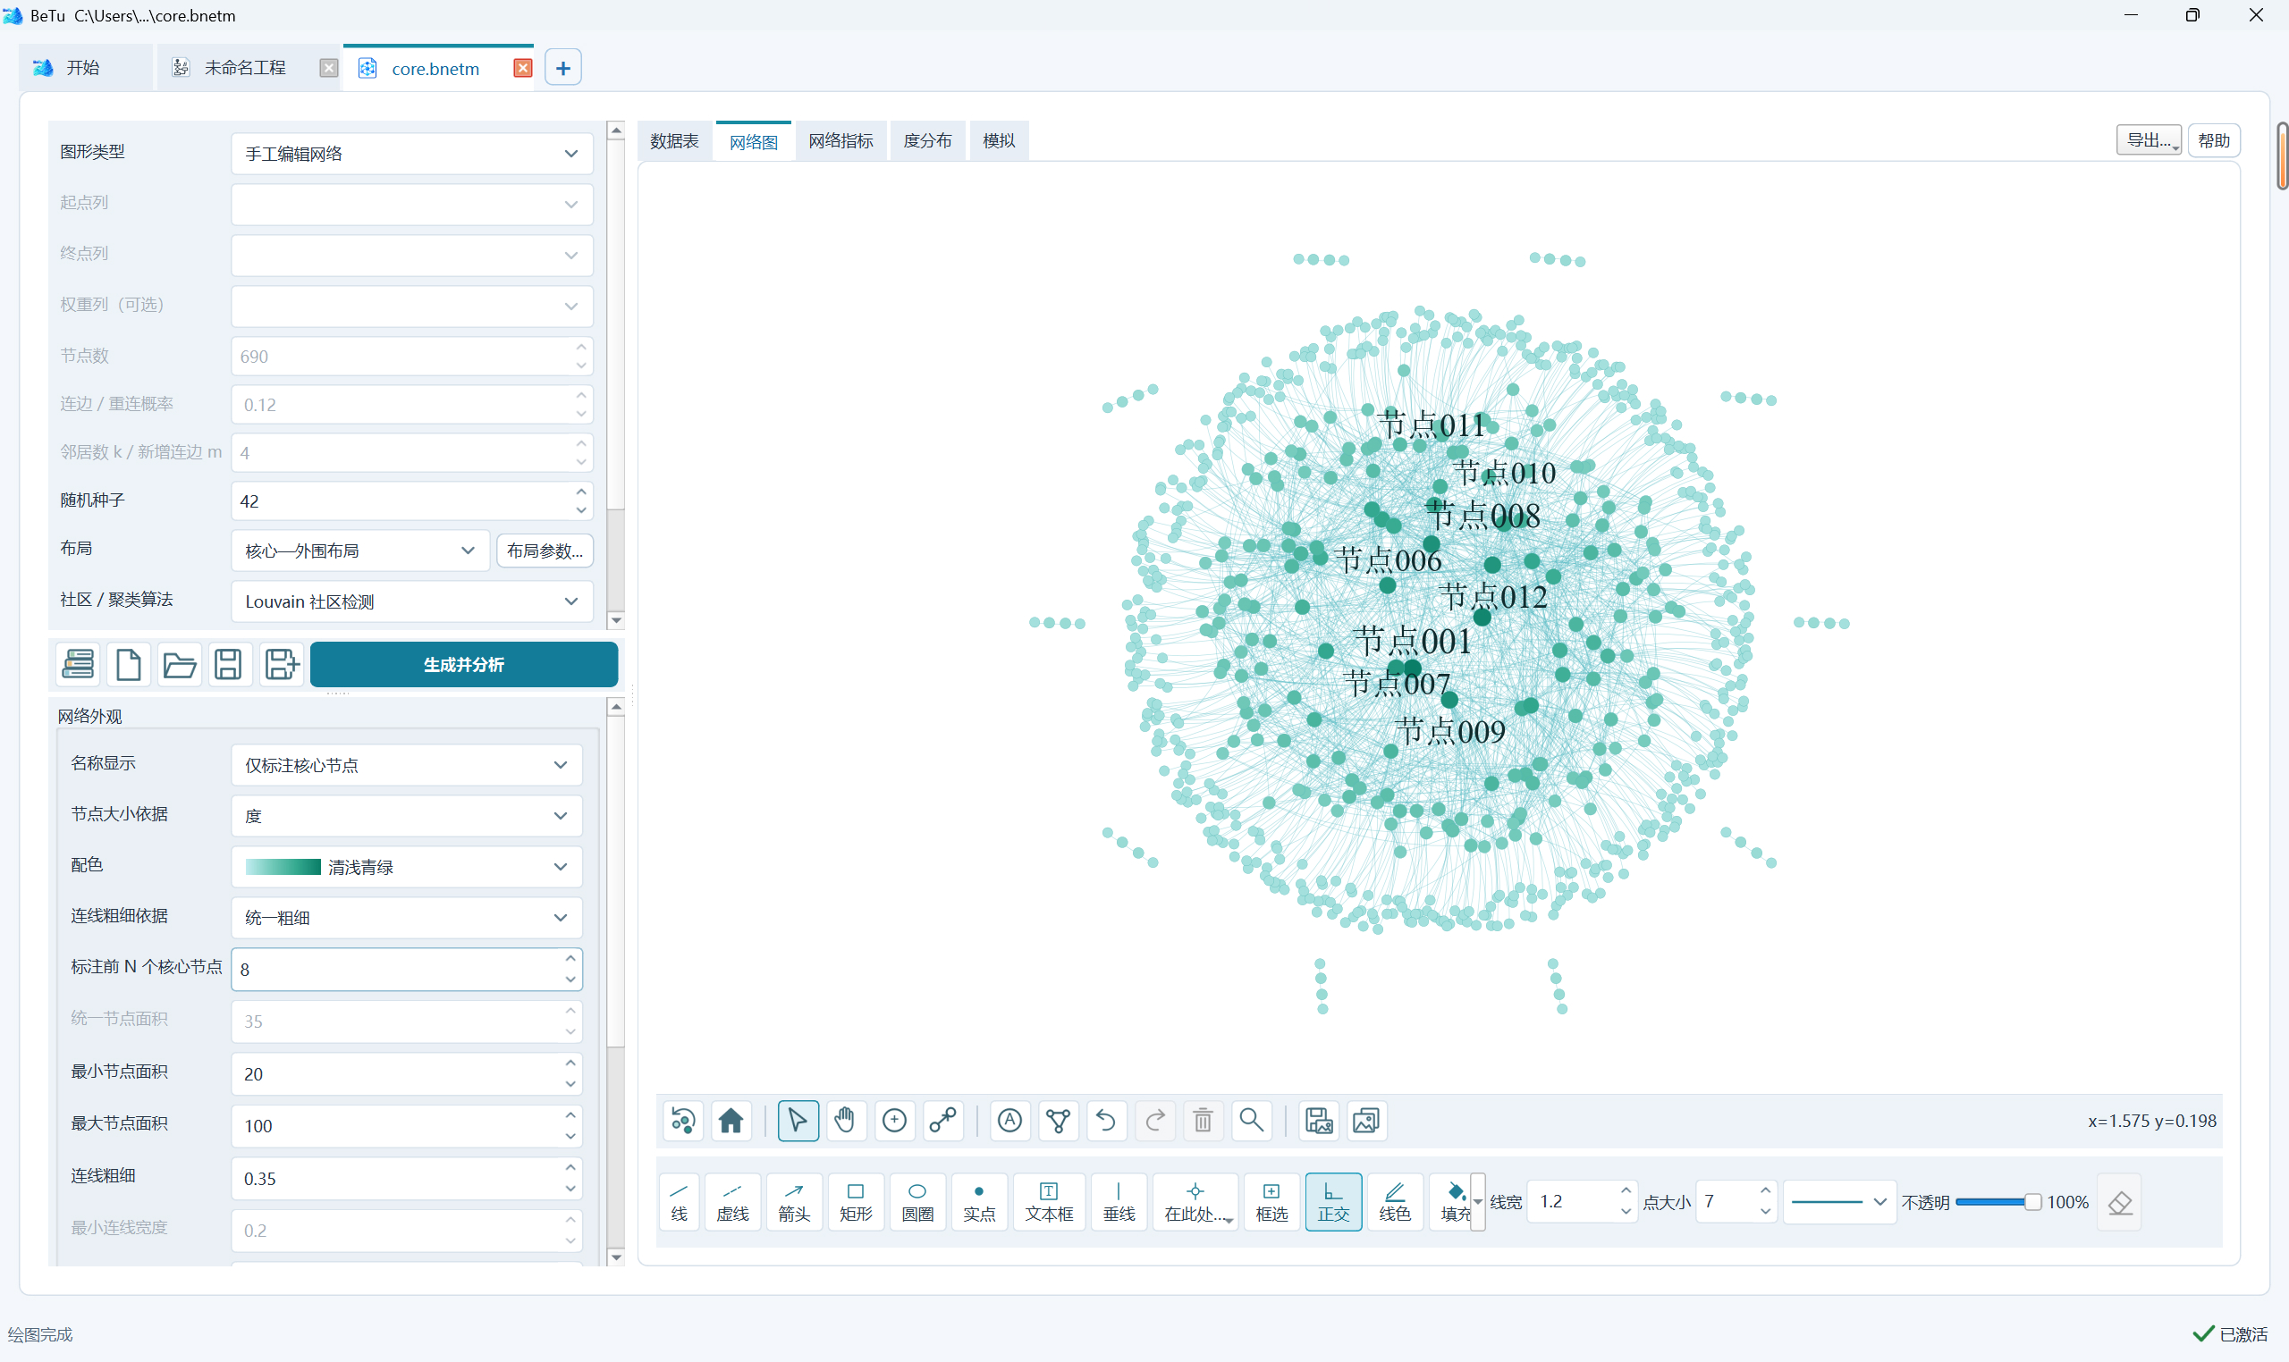2289x1362 pixels.
Task: Expand the Louvain 社区检测 algorithm dropdown
Action: tap(412, 601)
